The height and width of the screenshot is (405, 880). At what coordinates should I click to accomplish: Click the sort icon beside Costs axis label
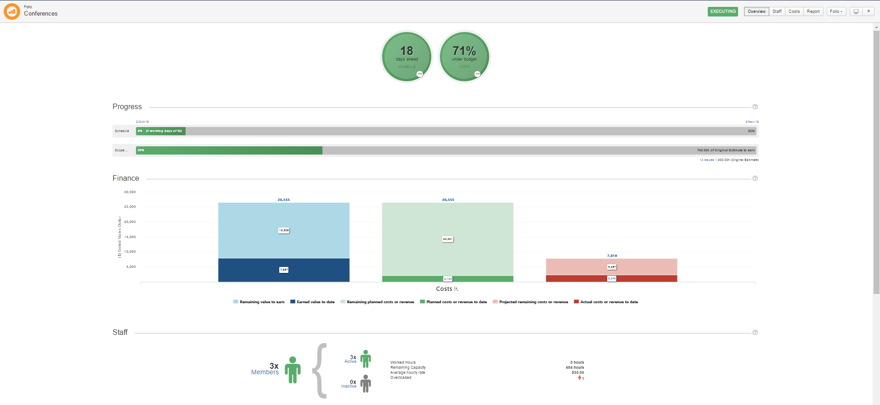click(456, 289)
